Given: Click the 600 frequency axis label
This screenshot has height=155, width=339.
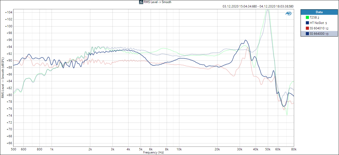Looking at the screenshot, I should 23,149.
